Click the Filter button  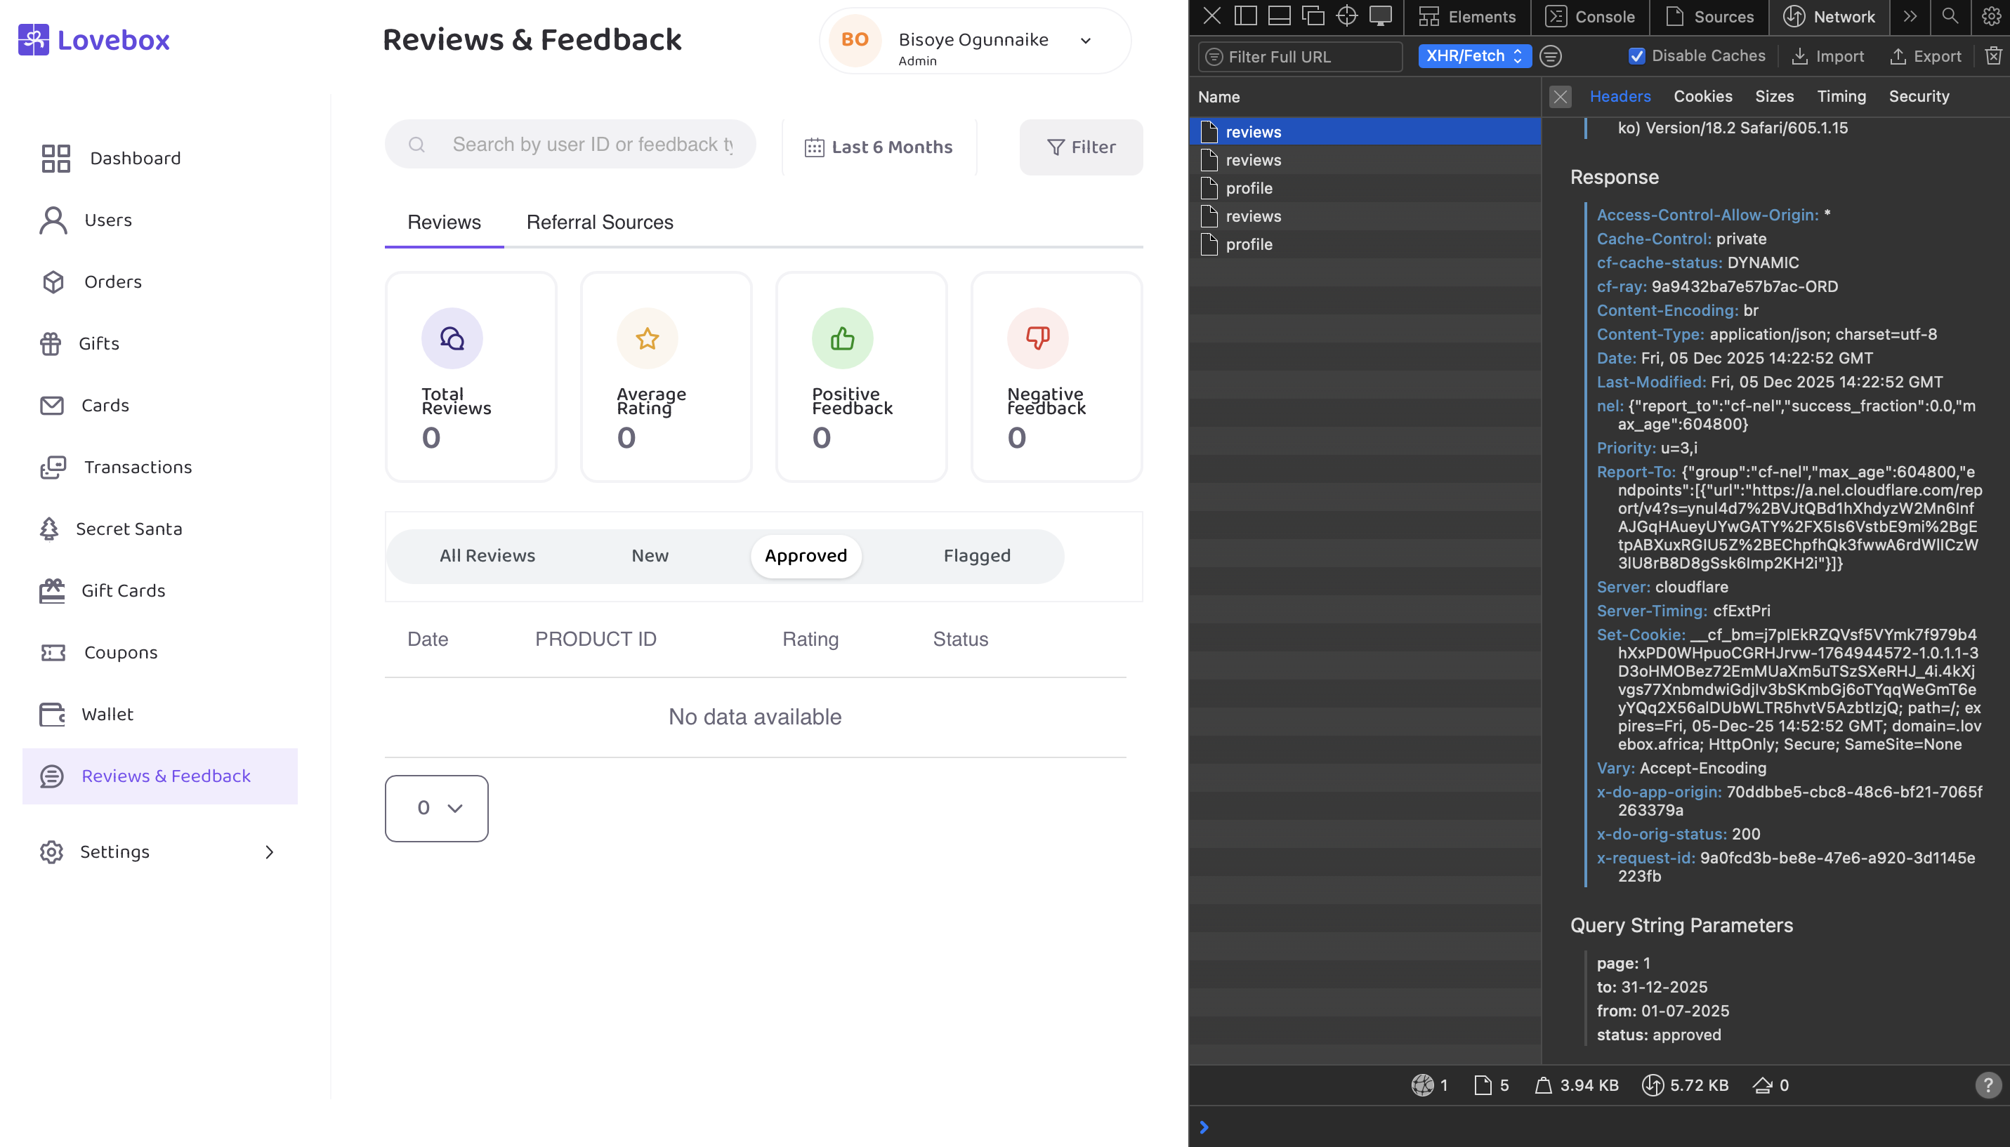click(1080, 147)
